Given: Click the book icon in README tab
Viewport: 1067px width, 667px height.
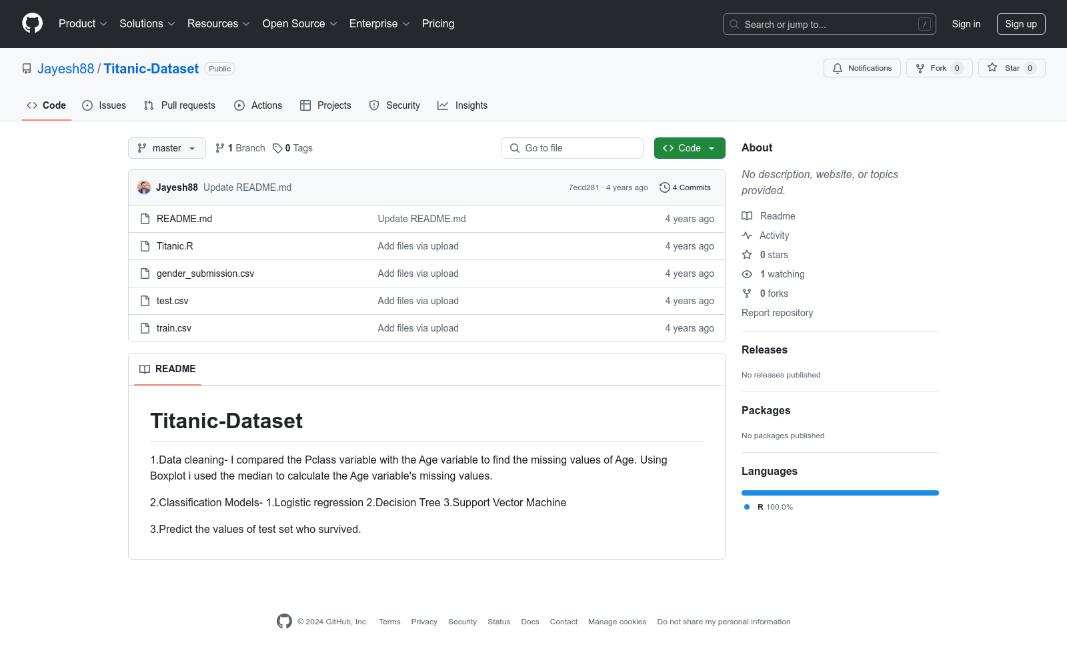Looking at the screenshot, I should [145, 369].
